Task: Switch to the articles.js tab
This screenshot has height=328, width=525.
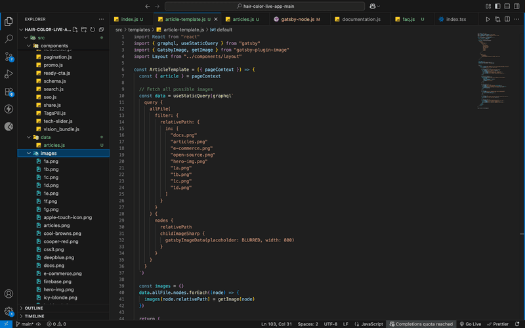Action: (x=245, y=19)
